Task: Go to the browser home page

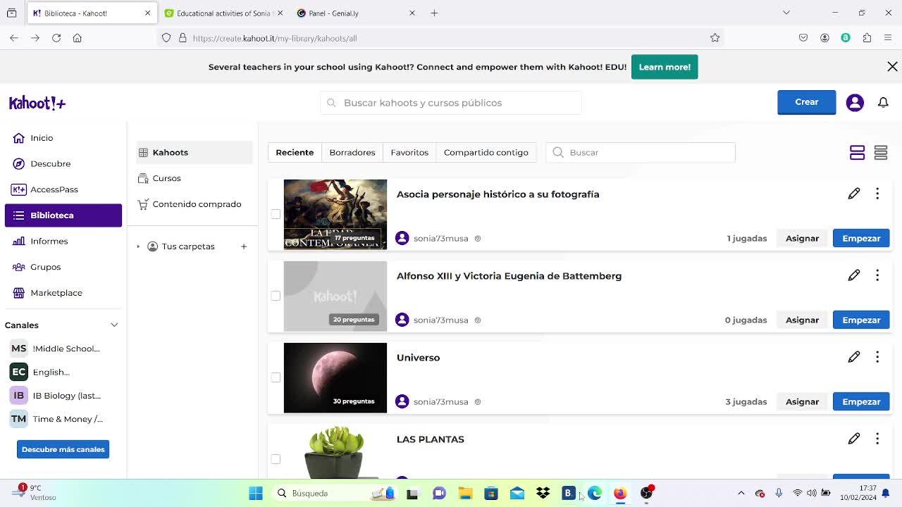Action: (78, 38)
